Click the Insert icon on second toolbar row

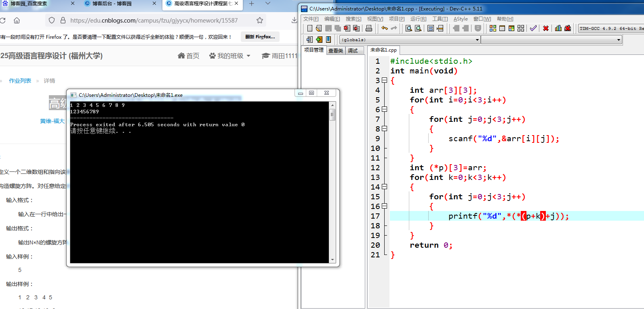(309, 40)
